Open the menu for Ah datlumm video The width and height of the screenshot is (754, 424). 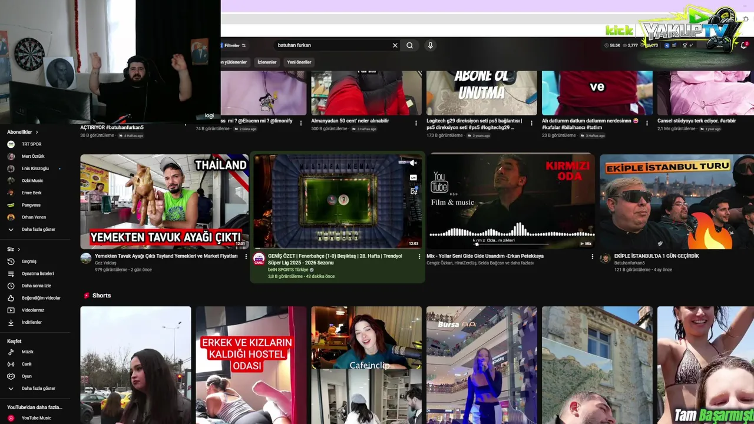[x=647, y=123]
